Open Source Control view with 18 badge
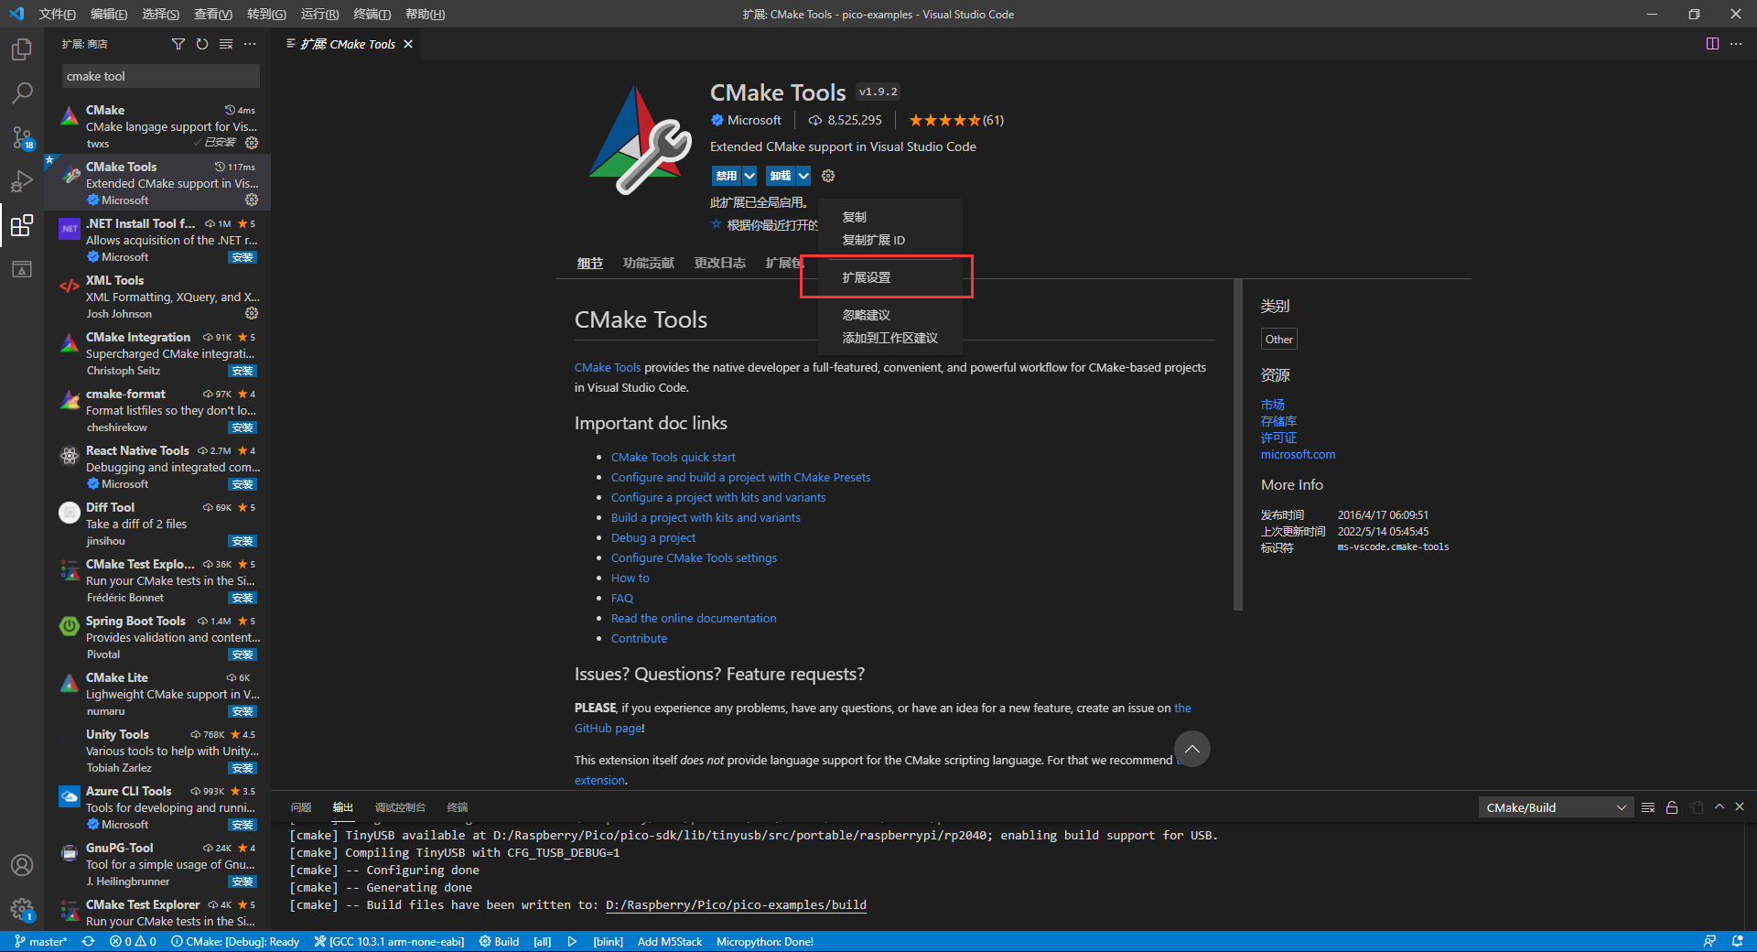Viewport: 1757px width, 952px height. coord(22,137)
